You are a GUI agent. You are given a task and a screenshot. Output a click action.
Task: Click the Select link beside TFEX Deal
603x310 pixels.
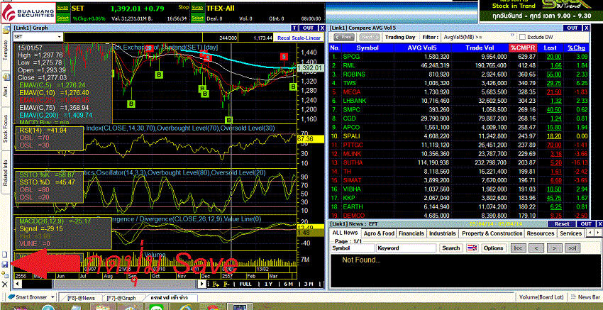click(197, 18)
